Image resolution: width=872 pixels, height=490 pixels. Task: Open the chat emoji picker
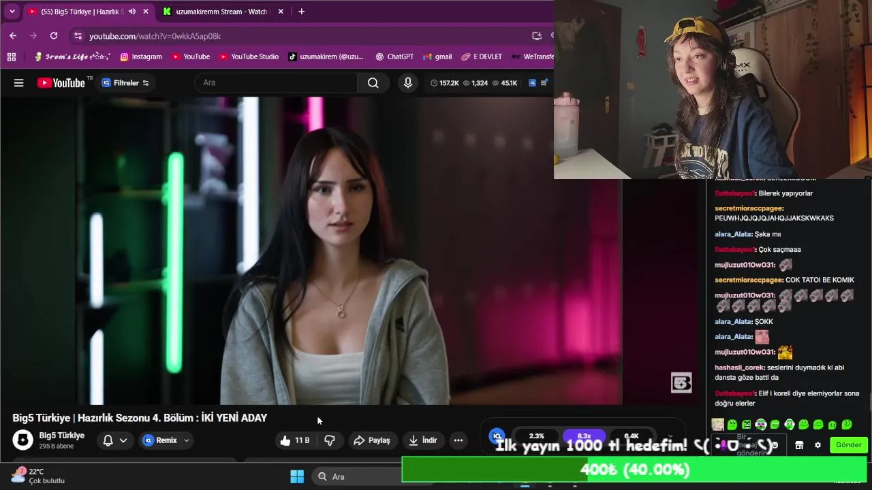point(775,445)
